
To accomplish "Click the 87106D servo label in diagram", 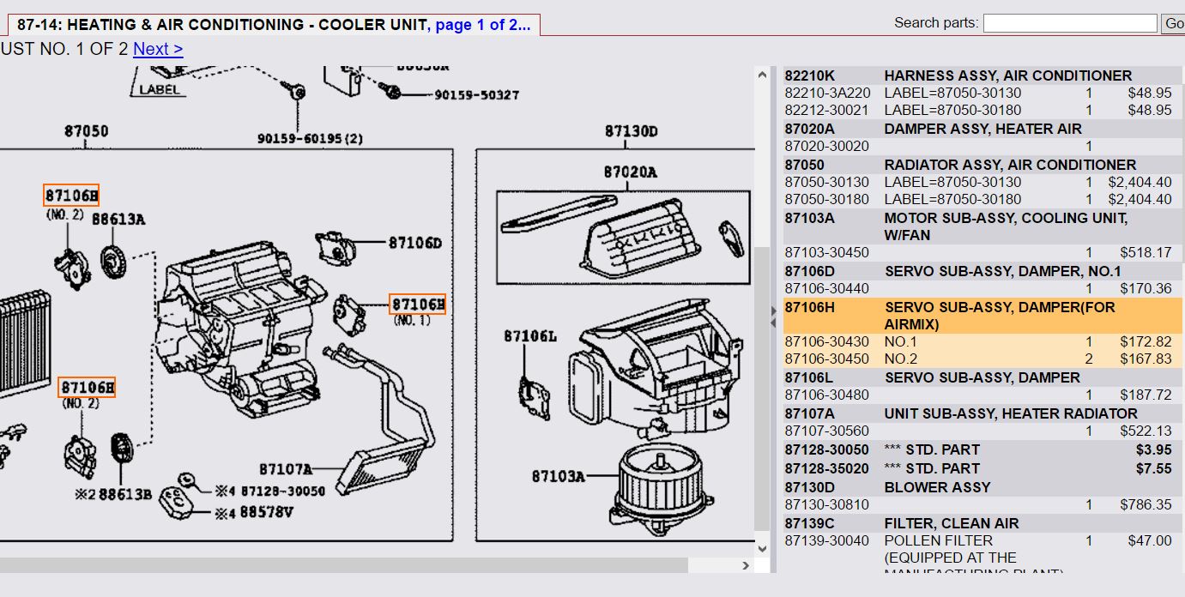I will [x=414, y=243].
